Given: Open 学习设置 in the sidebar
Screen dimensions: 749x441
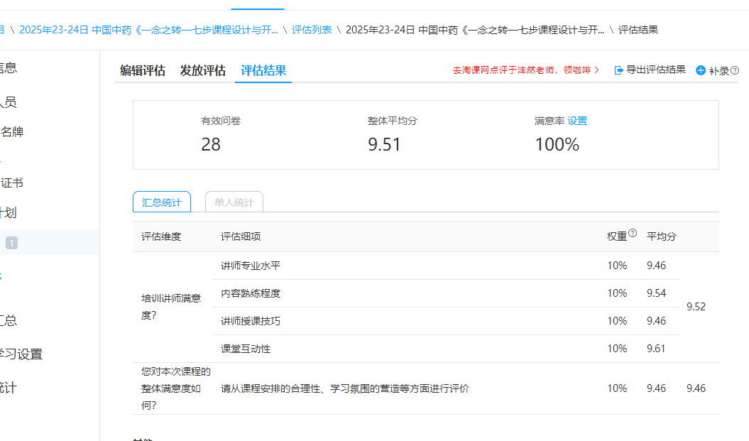Looking at the screenshot, I should point(21,354).
